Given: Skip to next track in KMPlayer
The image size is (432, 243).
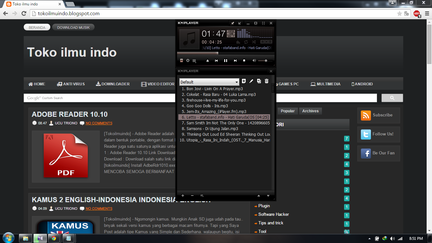Looking at the screenshot, I should [235, 60].
